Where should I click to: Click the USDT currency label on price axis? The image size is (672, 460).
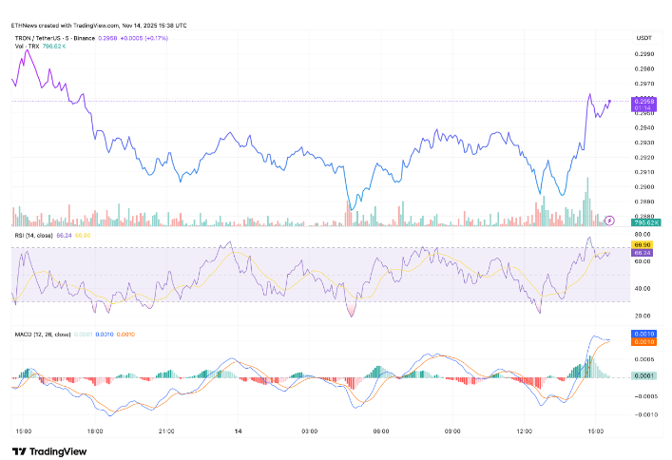coord(642,37)
